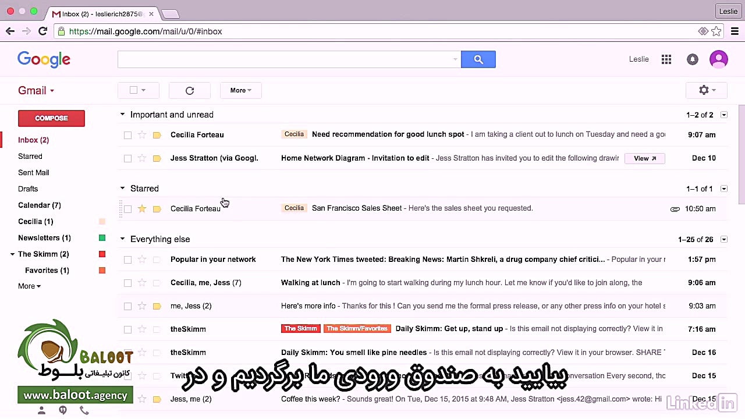Open the notifications bell
This screenshot has height=419, width=745.
[692, 59]
